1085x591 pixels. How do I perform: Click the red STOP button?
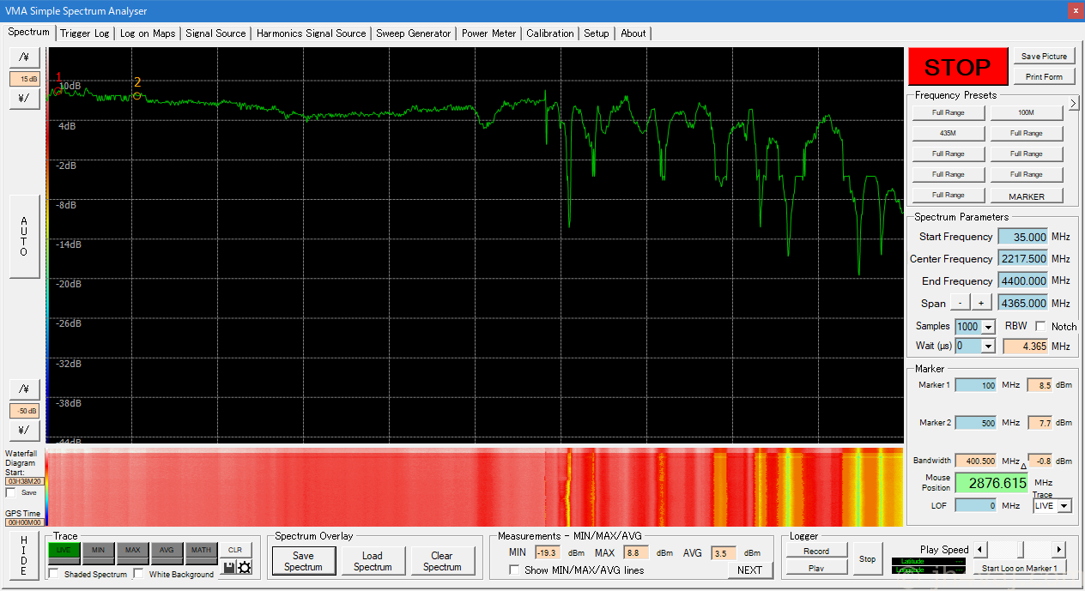957,67
